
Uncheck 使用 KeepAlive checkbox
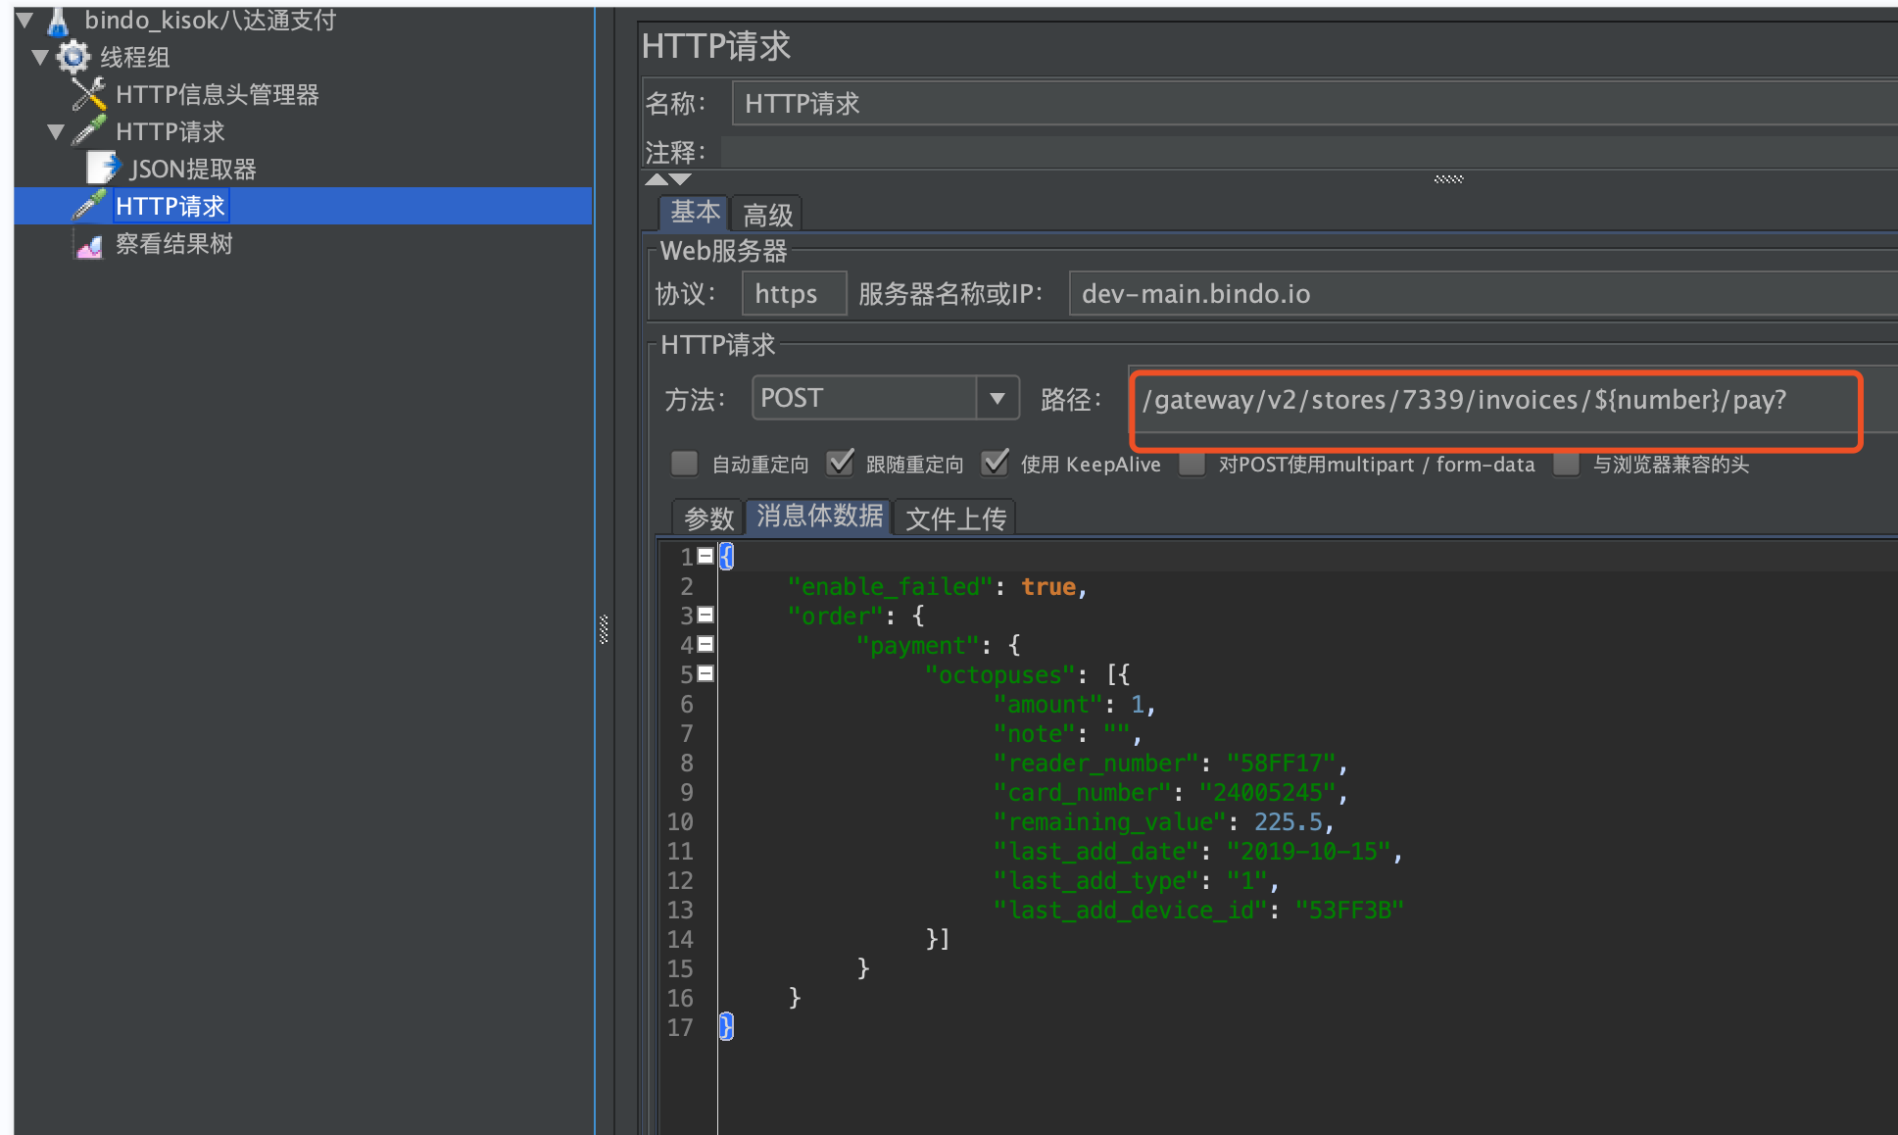tap(995, 464)
